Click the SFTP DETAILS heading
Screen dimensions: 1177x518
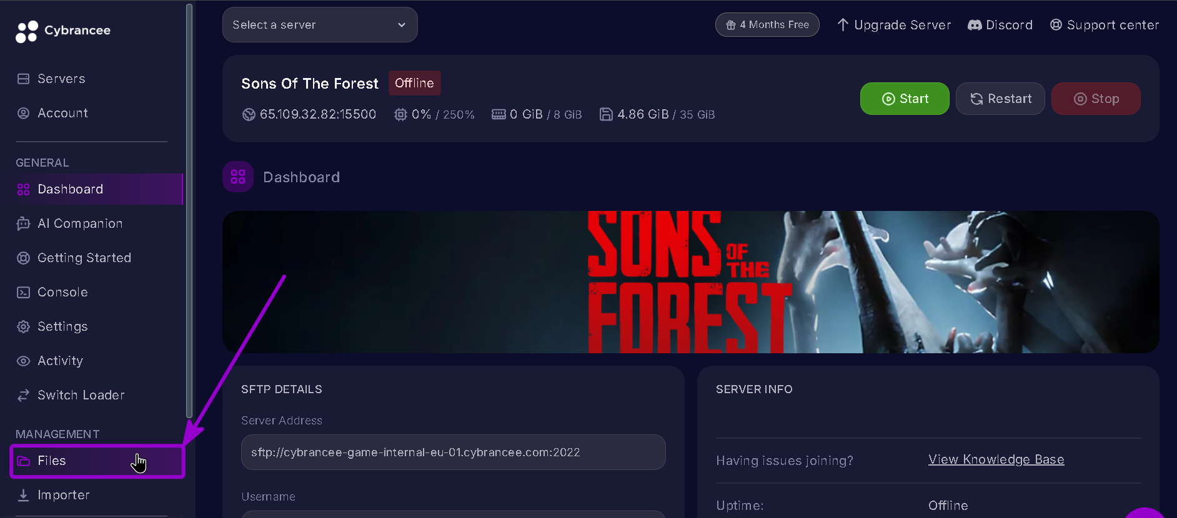[x=282, y=389]
